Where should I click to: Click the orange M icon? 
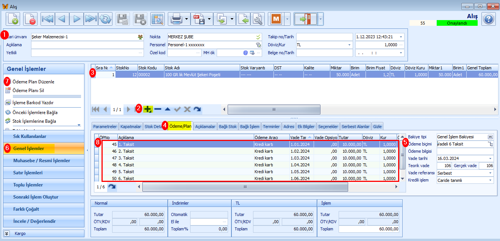[276, 19]
